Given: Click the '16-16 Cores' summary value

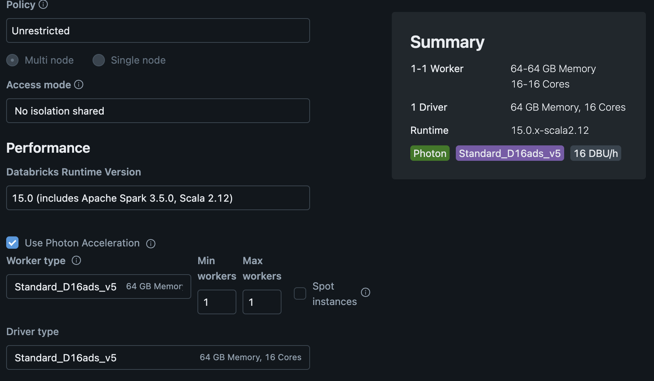Looking at the screenshot, I should (x=540, y=84).
